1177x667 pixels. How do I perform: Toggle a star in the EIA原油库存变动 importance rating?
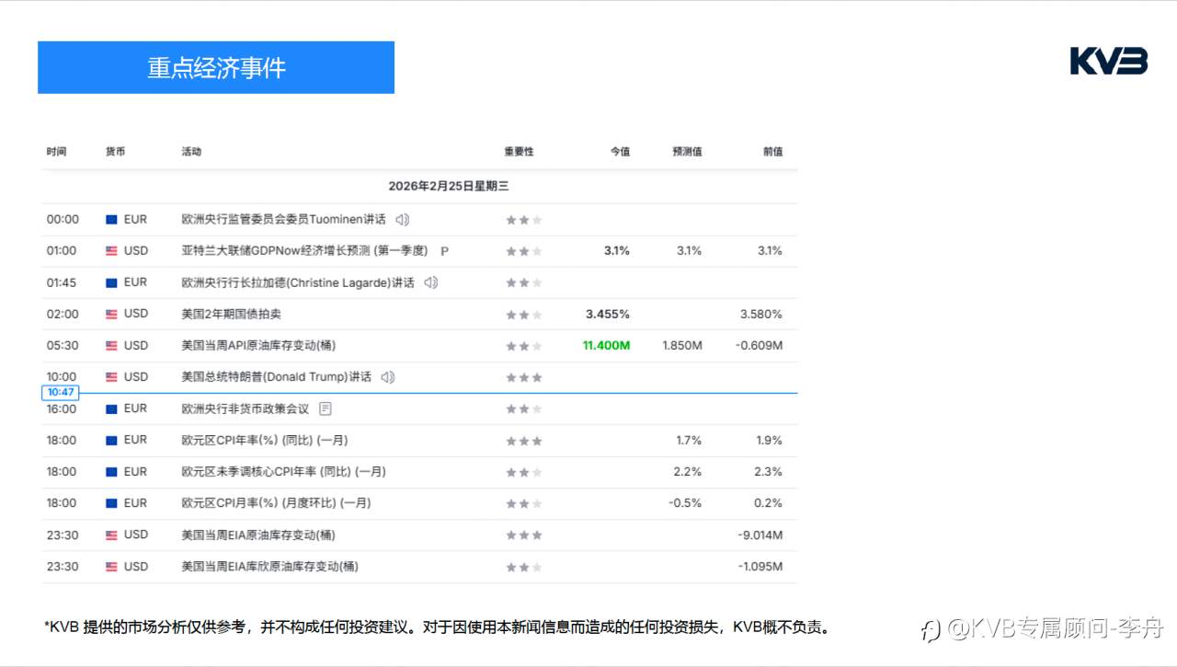pyautogui.click(x=524, y=535)
